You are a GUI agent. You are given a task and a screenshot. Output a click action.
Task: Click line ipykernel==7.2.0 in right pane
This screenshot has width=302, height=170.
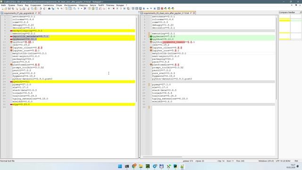pos(214,36)
